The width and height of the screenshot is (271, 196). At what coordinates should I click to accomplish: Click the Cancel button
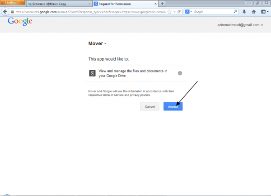coord(150,106)
